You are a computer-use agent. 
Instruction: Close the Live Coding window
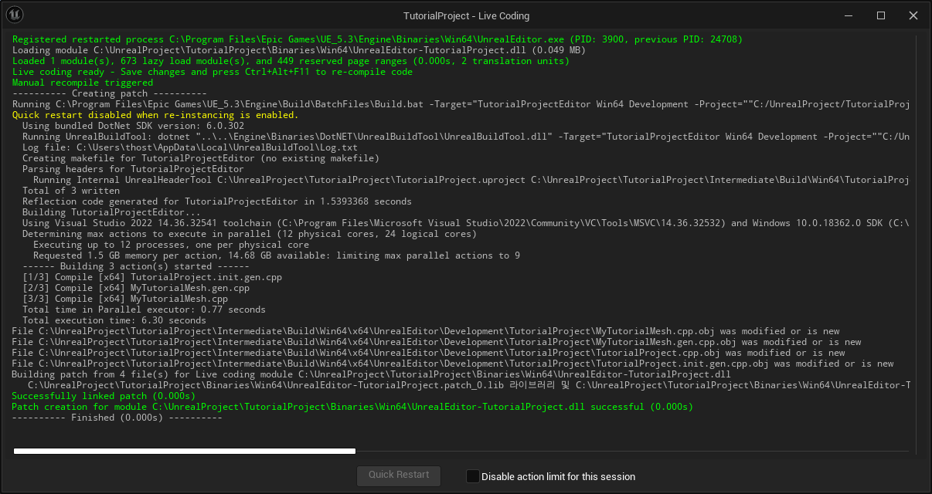point(913,15)
